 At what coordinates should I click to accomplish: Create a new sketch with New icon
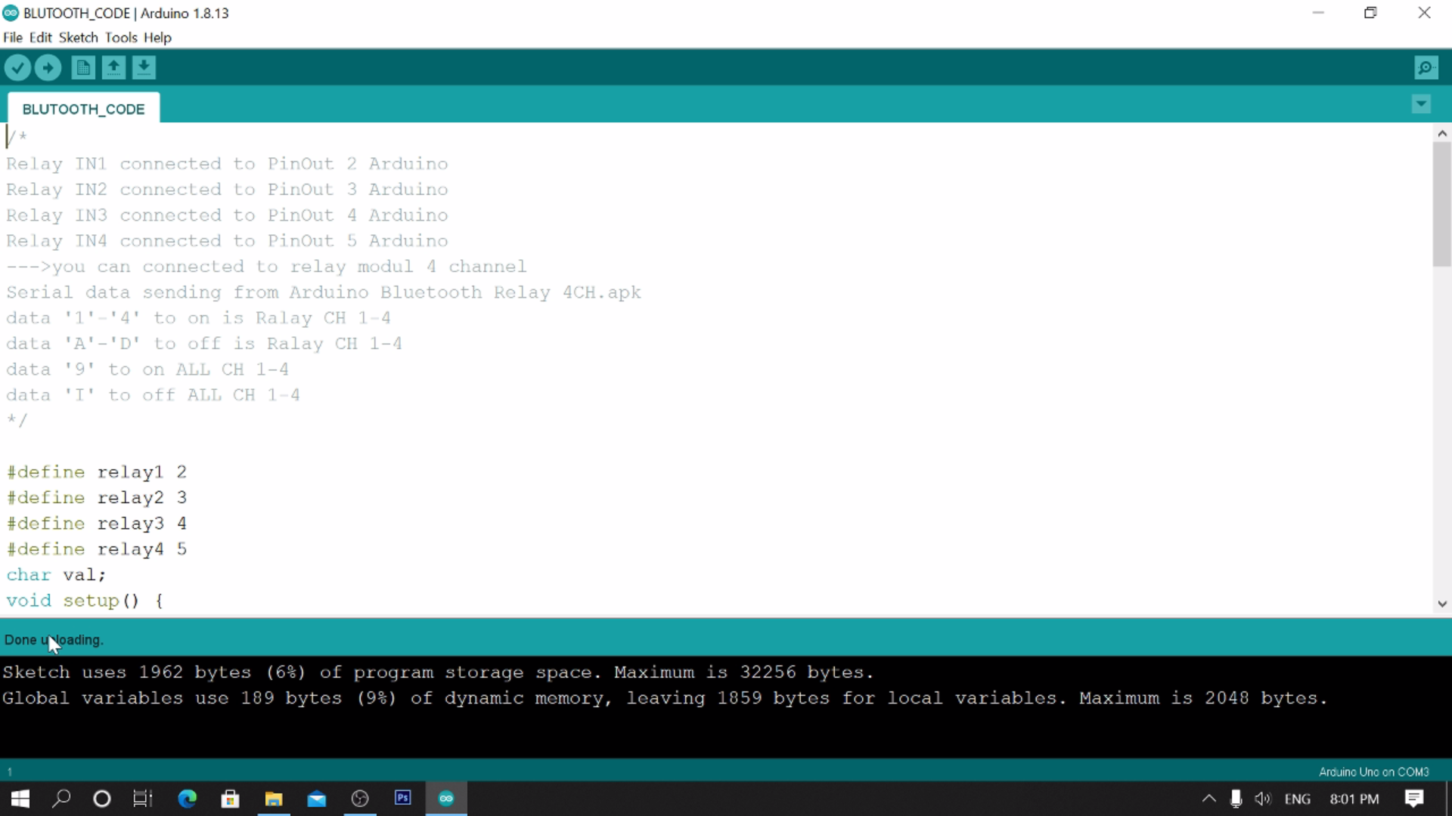point(83,68)
